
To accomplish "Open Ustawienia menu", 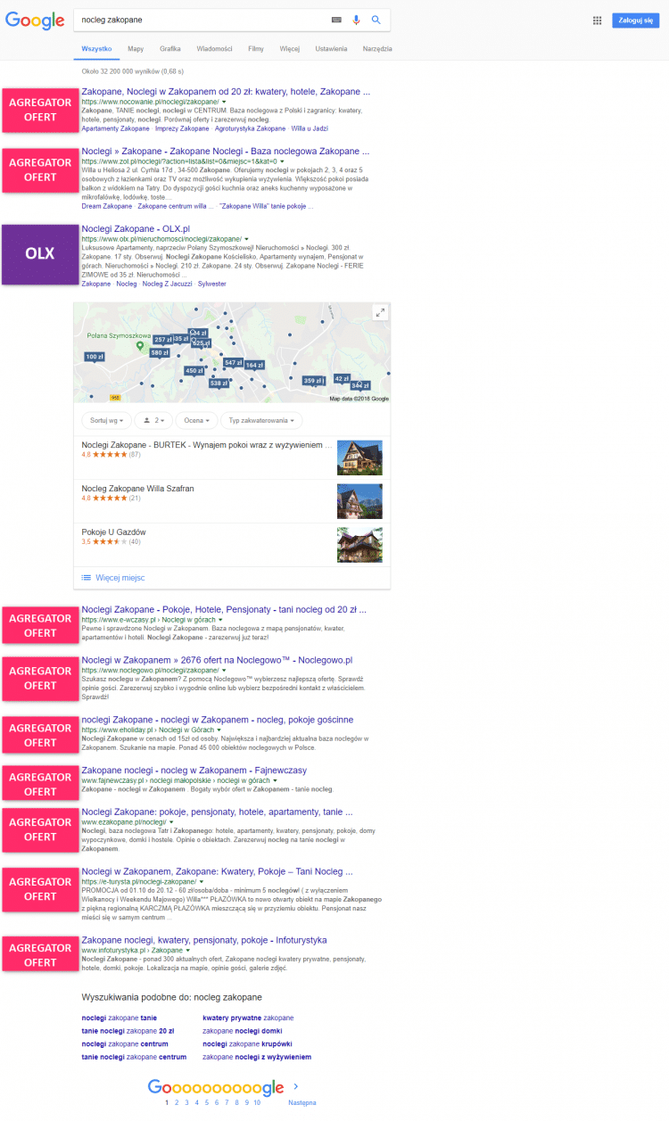I will click(331, 48).
